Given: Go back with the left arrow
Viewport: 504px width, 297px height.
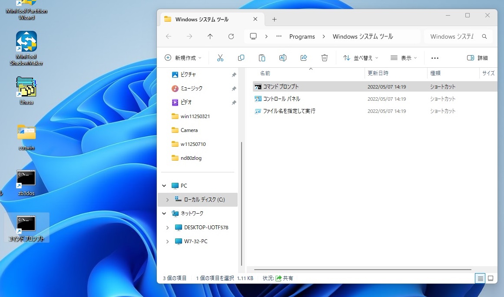Looking at the screenshot, I should click(169, 36).
